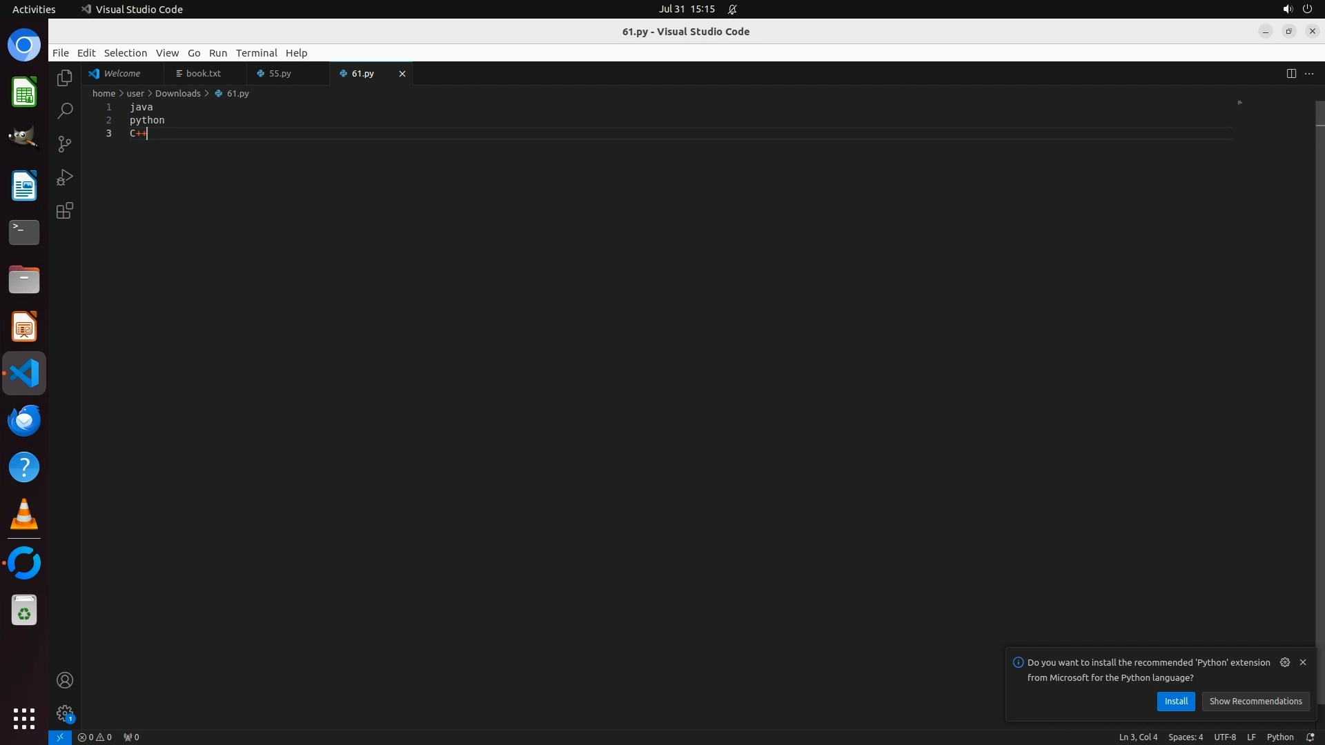Open the Manage gear icon
Screen dimensions: 1325x745
(x=64, y=713)
